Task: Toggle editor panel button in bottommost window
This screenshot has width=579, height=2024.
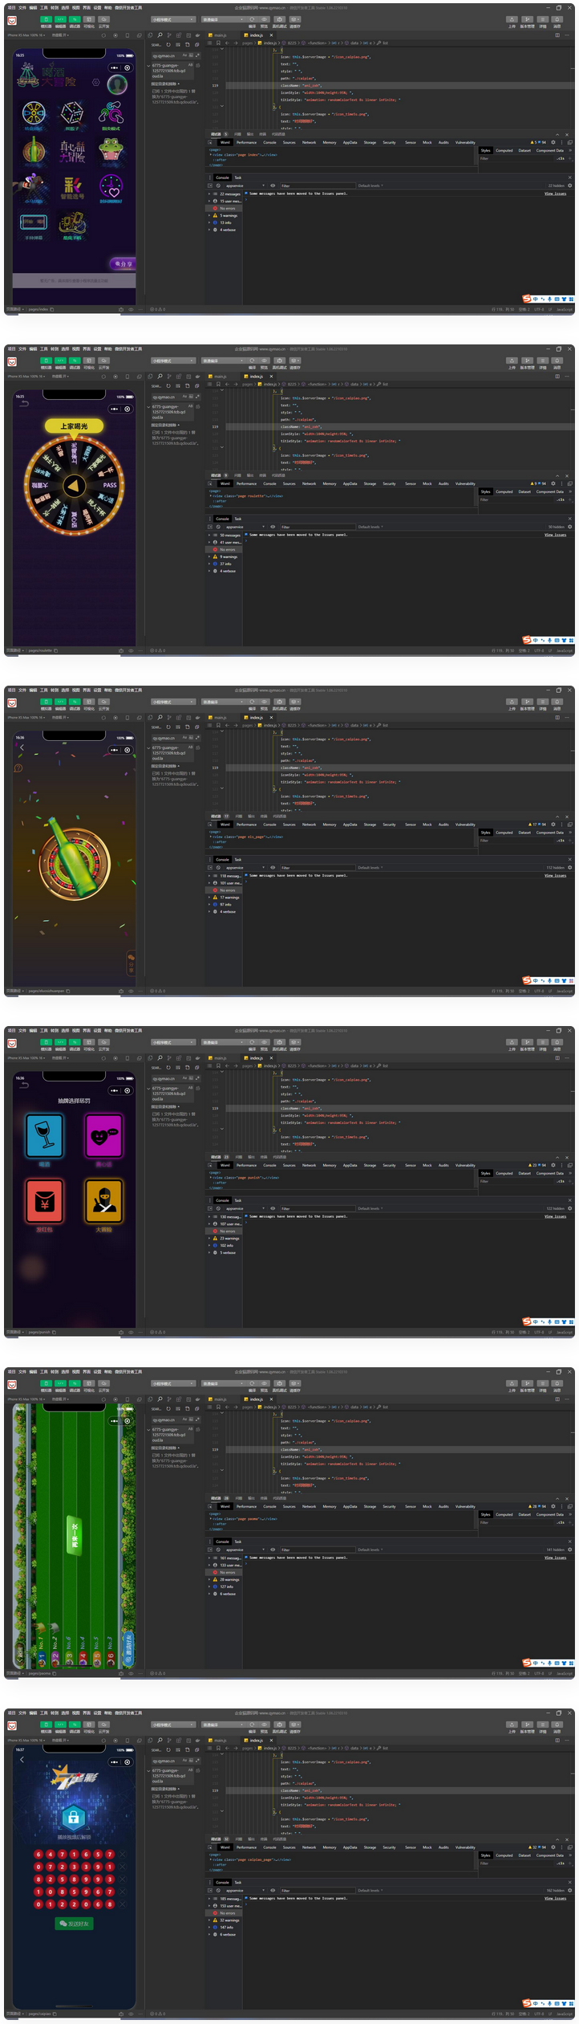Action: click(x=60, y=1725)
